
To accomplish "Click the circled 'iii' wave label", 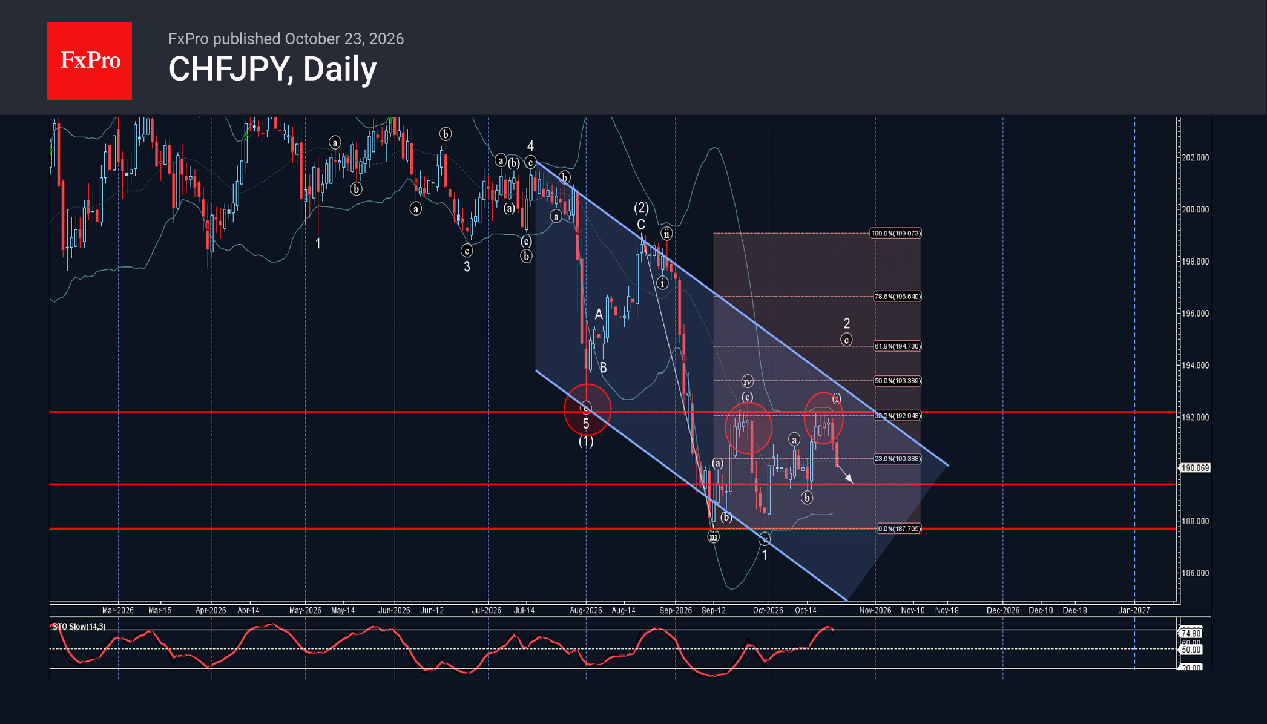I will [714, 536].
